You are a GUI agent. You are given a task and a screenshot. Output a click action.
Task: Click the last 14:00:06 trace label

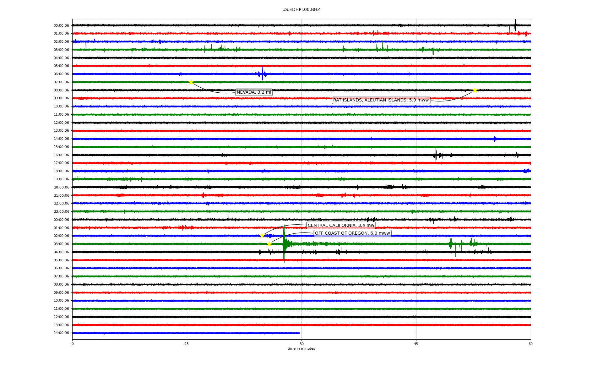click(61, 333)
